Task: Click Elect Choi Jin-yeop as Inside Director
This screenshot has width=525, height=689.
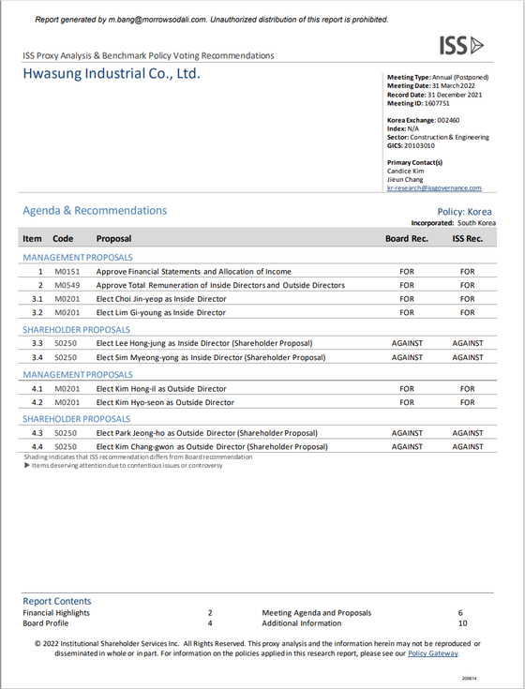Action: (161, 299)
